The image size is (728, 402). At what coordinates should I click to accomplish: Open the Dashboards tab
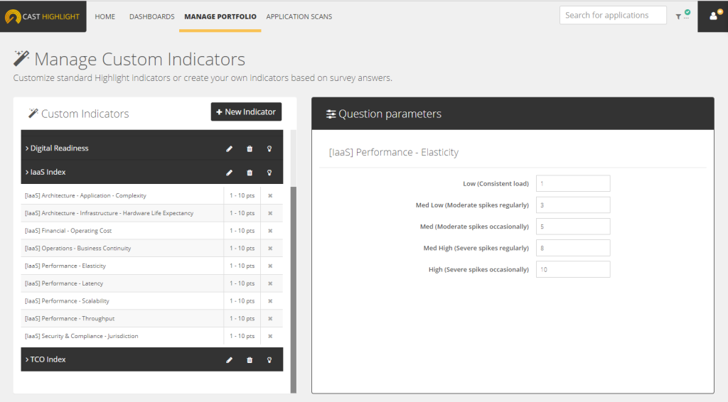click(x=151, y=16)
